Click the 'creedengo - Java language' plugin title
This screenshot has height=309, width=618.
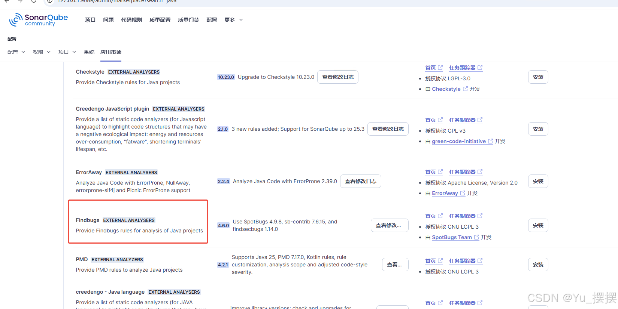(110, 292)
